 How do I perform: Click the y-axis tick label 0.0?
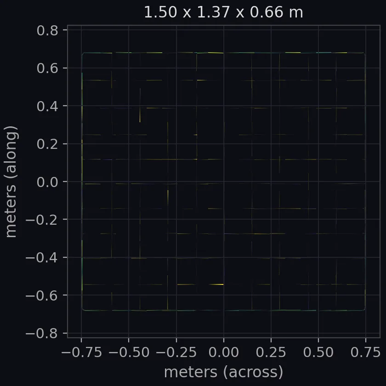click(47, 182)
